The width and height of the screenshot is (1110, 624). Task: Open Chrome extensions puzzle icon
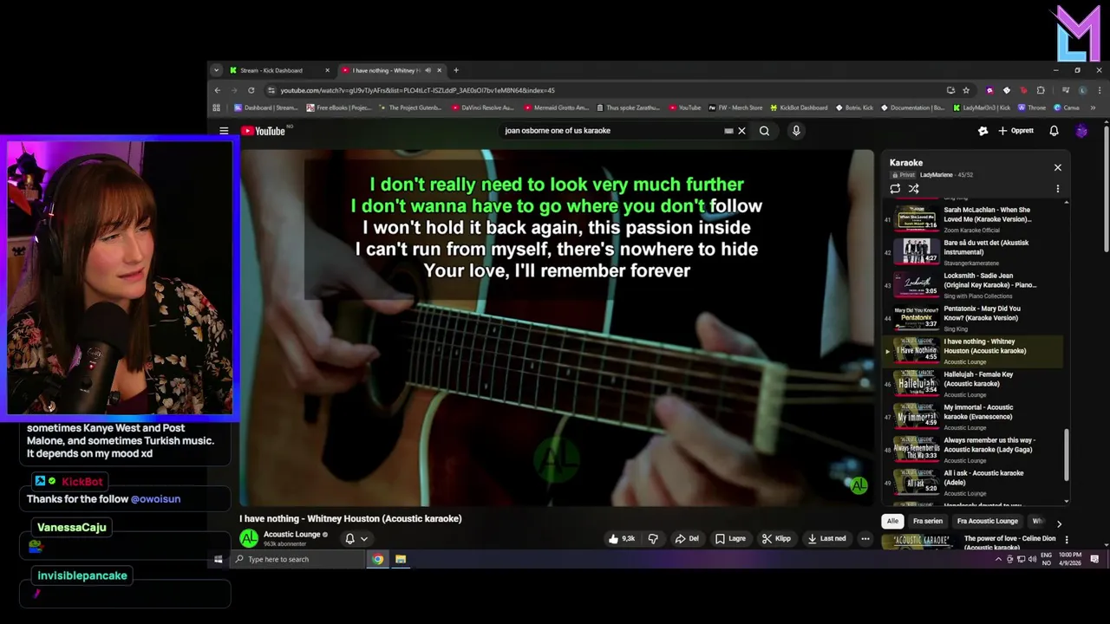click(1041, 90)
